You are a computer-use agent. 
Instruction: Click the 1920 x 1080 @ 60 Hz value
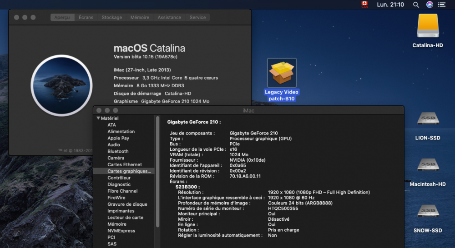click(291, 198)
